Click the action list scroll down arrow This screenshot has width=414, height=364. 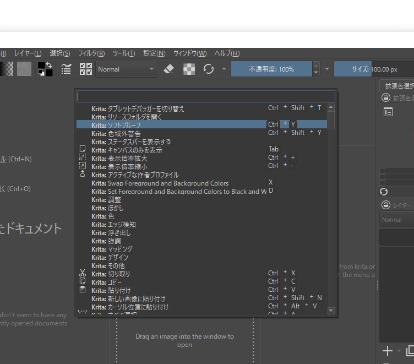click(x=331, y=311)
